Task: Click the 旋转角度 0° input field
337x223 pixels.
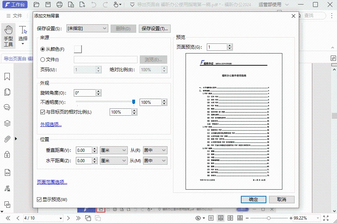Action: tap(85, 93)
